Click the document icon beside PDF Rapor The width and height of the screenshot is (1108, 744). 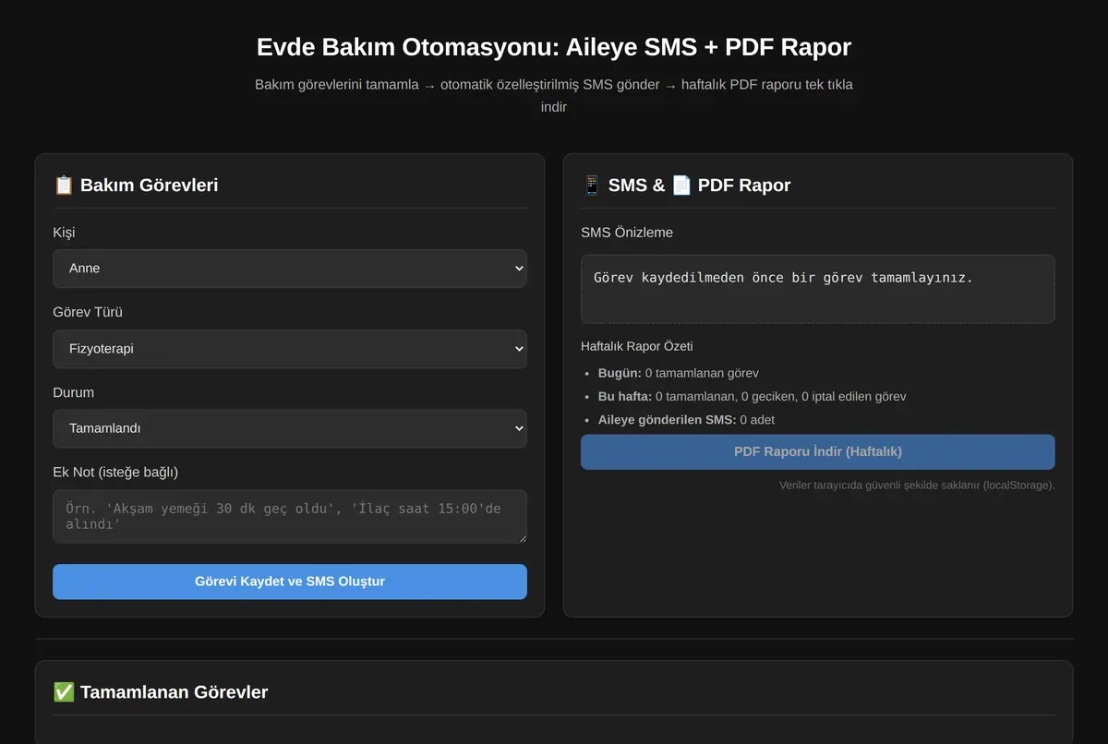[x=680, y=185]
